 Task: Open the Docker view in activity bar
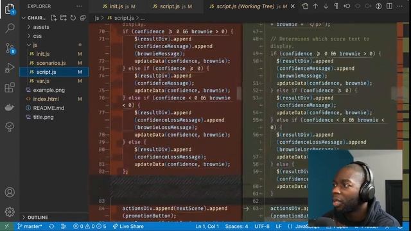(10, 107)
